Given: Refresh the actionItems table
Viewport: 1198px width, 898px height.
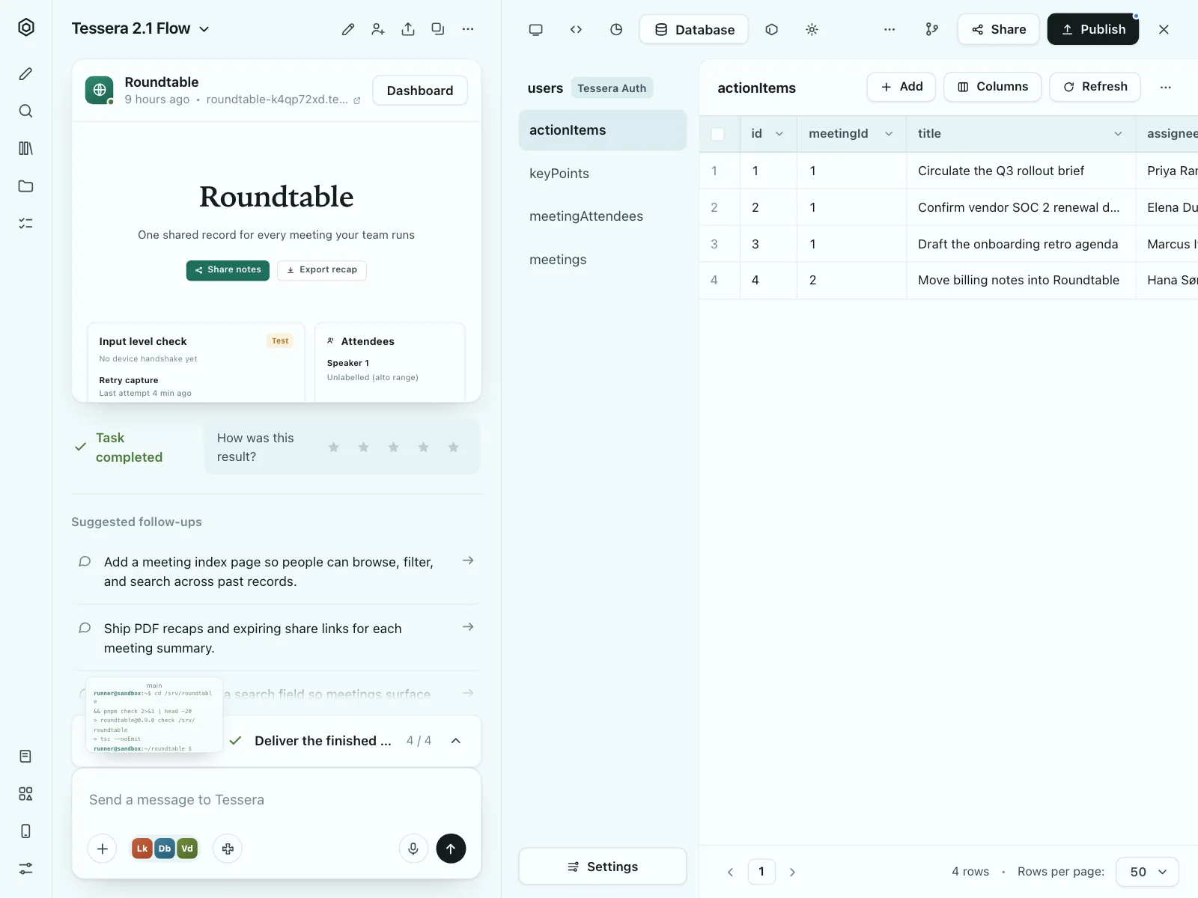Looking at the screenshot, I should [x=1095, y=87].
